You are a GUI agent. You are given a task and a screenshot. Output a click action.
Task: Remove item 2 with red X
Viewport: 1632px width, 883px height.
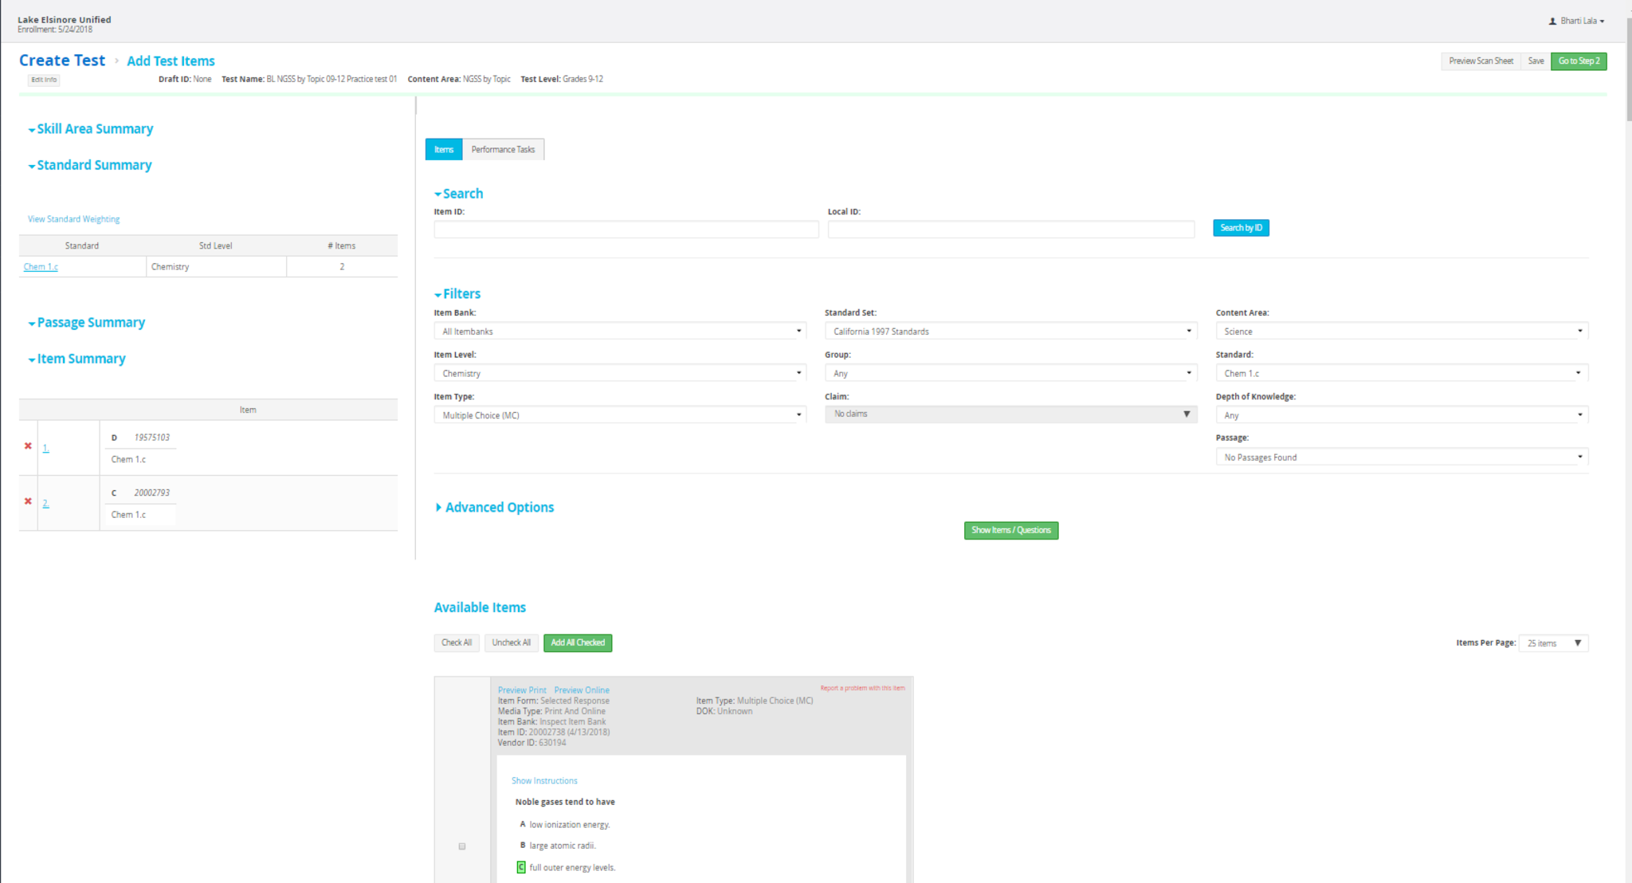point(28,501)
